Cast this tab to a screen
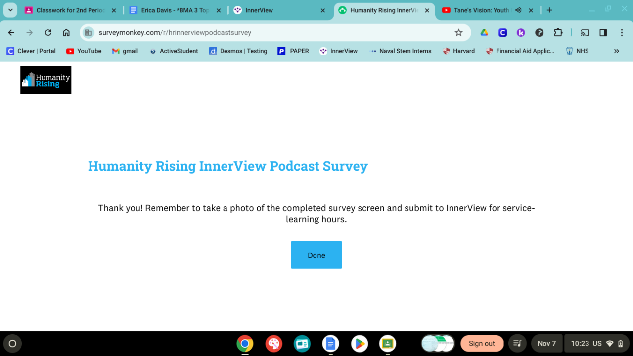This screenshot has width=633, height=356. point(585,33)
